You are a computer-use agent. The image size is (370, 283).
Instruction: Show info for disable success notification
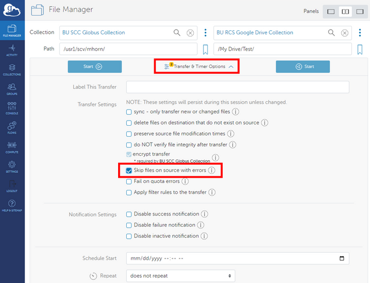click(204, 214)
